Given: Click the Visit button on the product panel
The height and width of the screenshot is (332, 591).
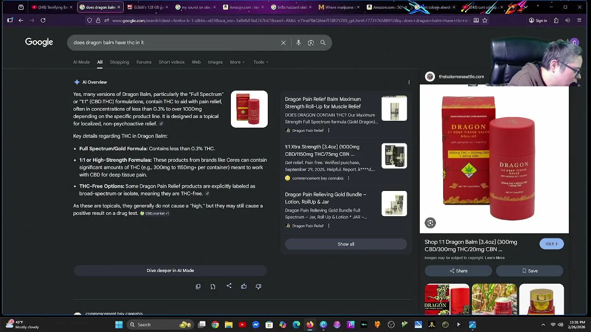Looking at the screenshot, I should (551, 244).
